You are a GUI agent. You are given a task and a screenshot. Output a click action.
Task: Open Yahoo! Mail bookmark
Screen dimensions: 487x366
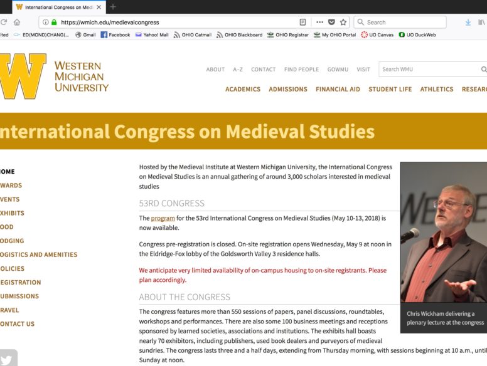(152, 34)
